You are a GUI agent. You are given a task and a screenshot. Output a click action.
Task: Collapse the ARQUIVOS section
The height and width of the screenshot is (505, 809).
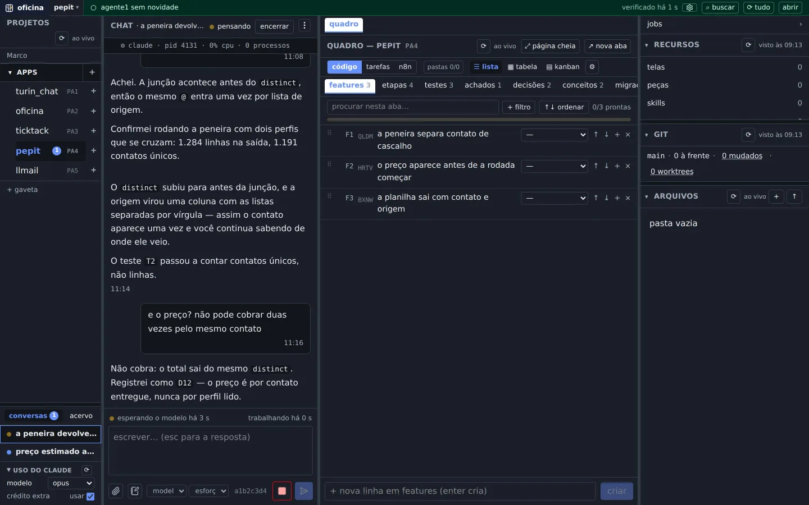(x=647, y=196)
